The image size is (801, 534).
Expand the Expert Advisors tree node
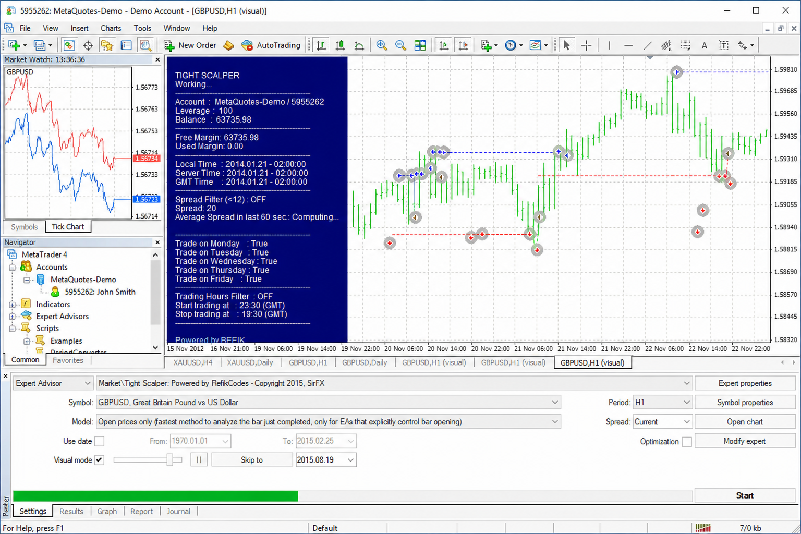pyautogui.click(x=13, y=317)
